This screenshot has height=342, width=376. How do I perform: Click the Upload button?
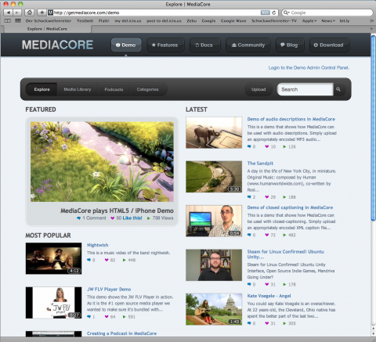258,89
